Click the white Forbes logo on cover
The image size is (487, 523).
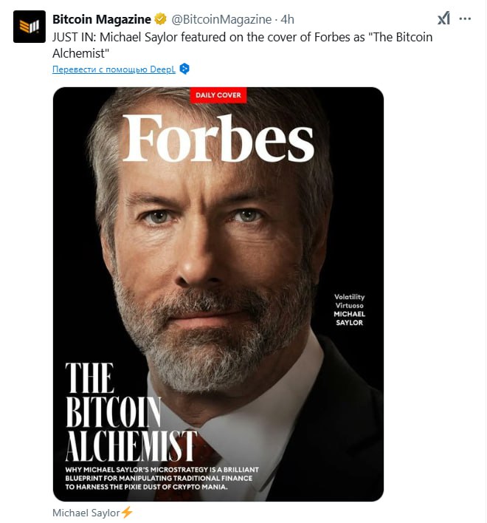point(218,137)
